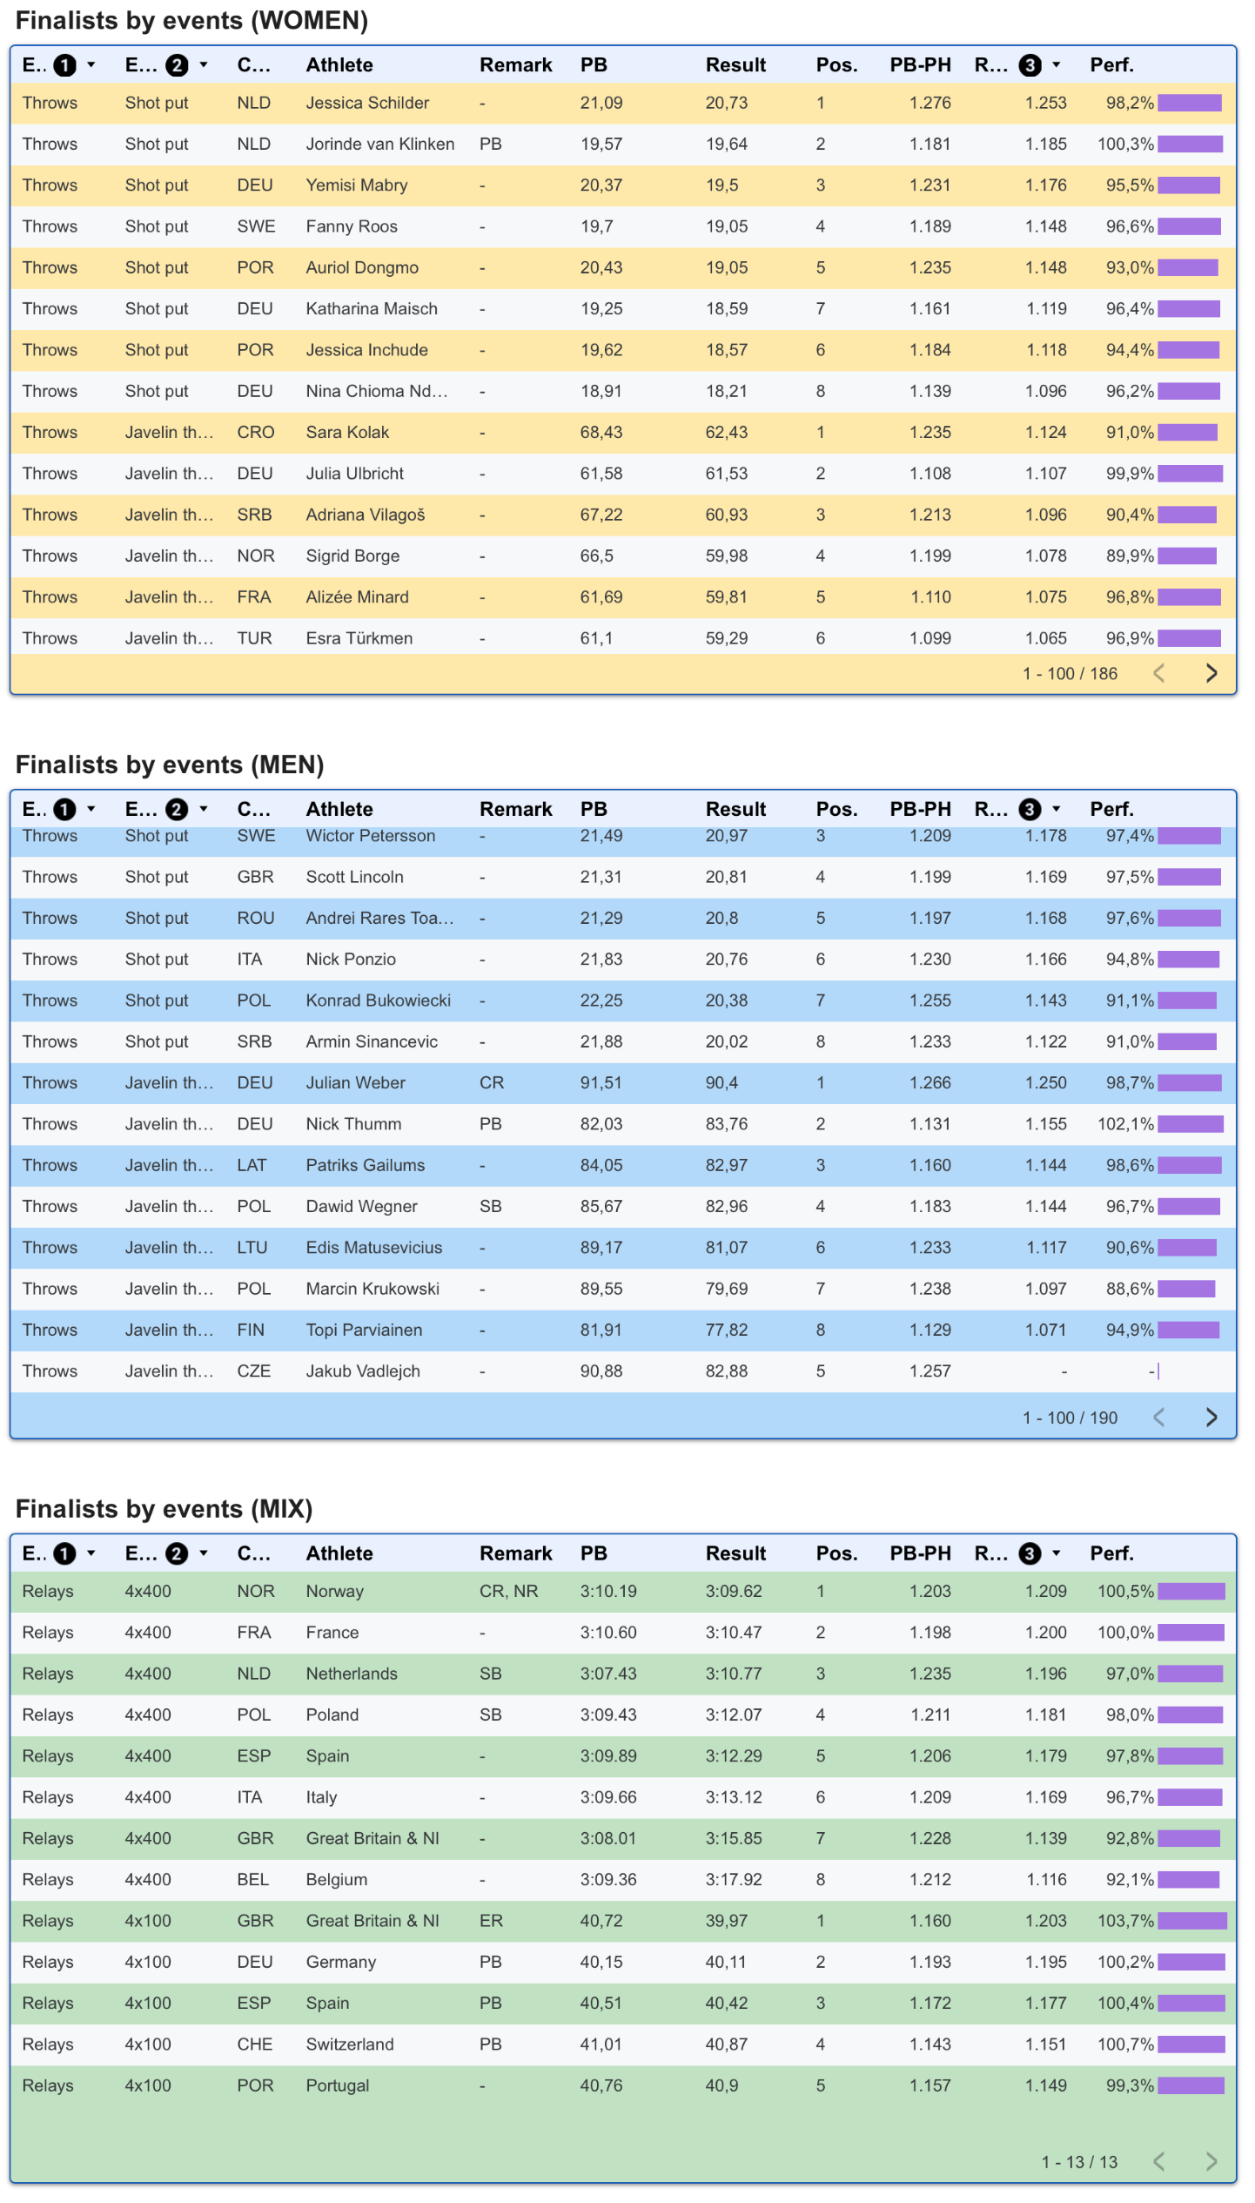Sort WOMEN table by Result column header
The width and height of the screenshot is (1255, 2203).
click(x=735, y=65)
